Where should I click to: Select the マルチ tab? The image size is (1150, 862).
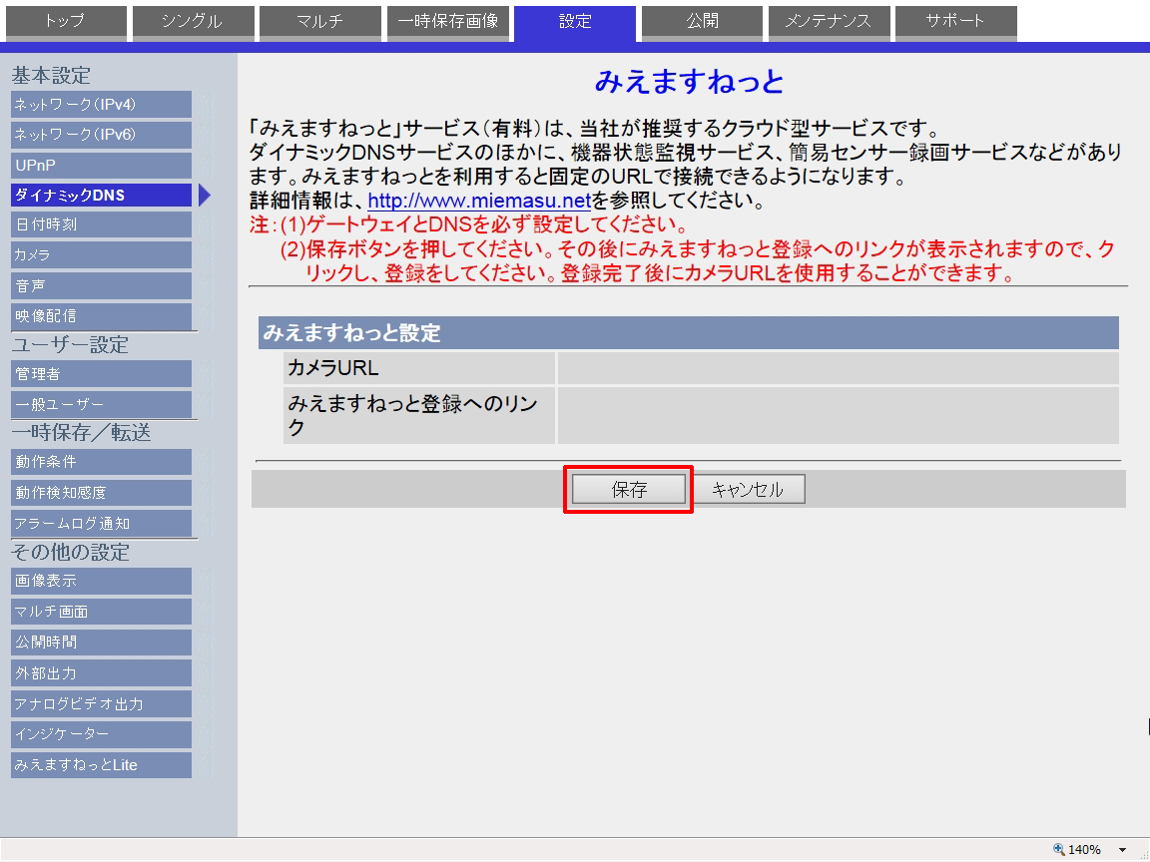(x=319, y=21)
